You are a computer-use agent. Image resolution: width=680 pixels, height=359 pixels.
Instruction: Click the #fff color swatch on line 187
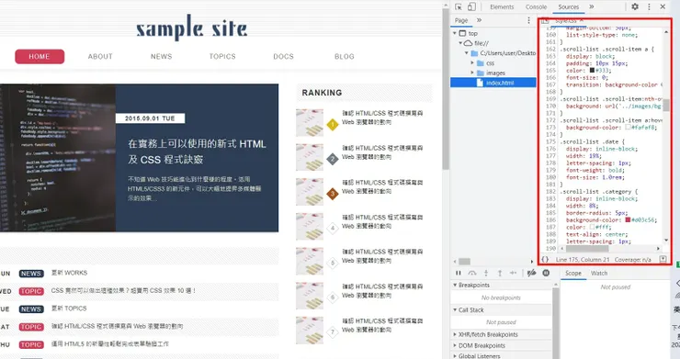point(592,227)
